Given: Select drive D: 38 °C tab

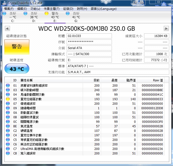Looking at the screenshot, I should 34,17.
